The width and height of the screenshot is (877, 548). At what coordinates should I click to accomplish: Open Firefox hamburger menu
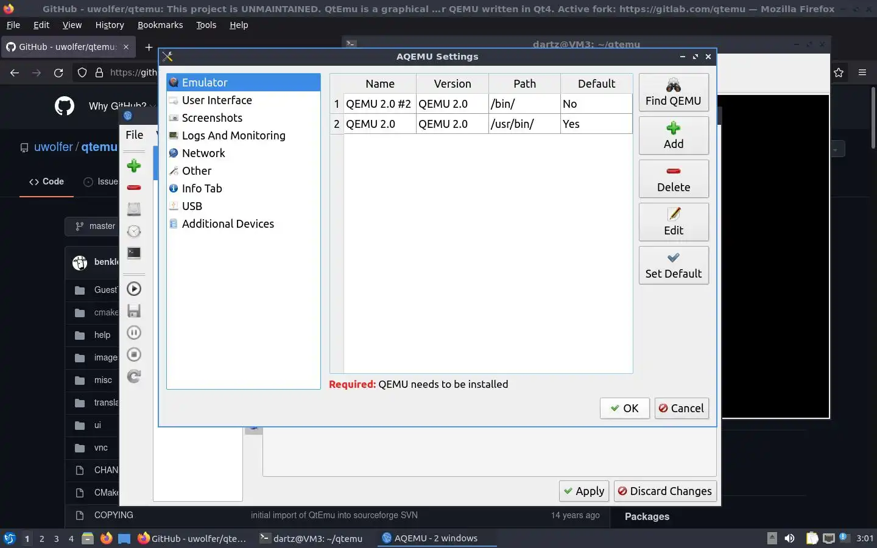[x=862, y=72]
